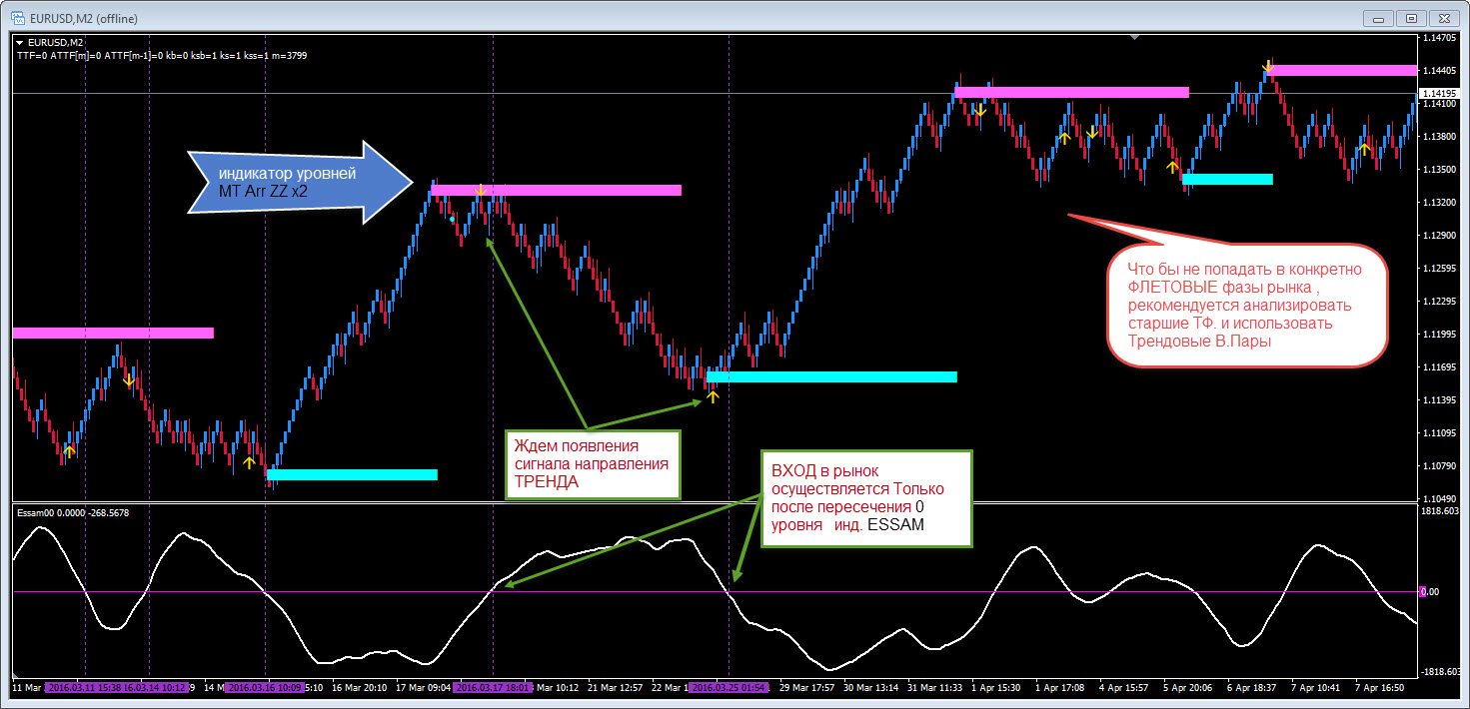Image resolution: width=1470 pixels, height=709 pixels.
Task: Click the highlighted '2016.03.17 18:01' time label
Action: [x=494, y=688]
